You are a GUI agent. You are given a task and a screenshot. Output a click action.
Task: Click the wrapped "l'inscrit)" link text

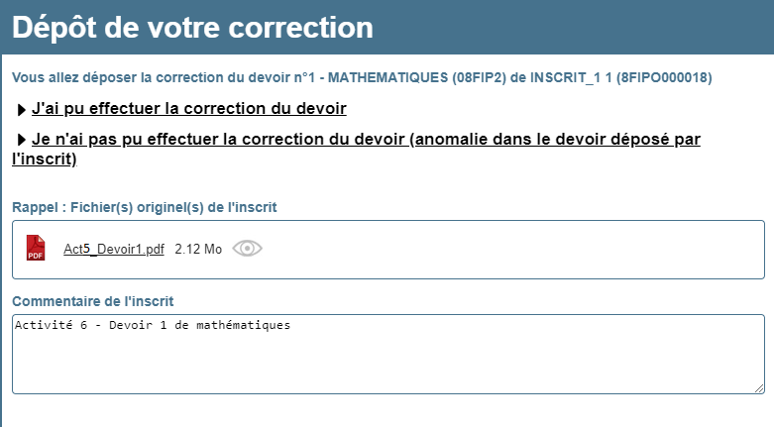point(45,159)
